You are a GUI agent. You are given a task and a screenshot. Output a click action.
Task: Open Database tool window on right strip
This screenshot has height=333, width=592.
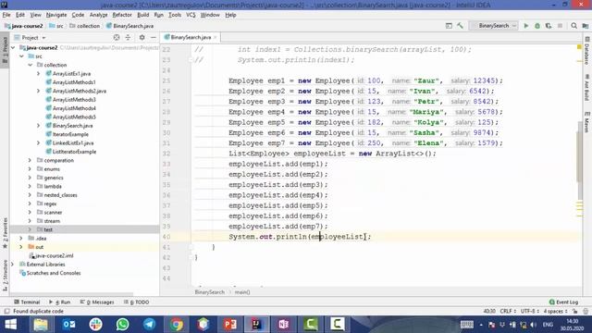click(587, 51)
